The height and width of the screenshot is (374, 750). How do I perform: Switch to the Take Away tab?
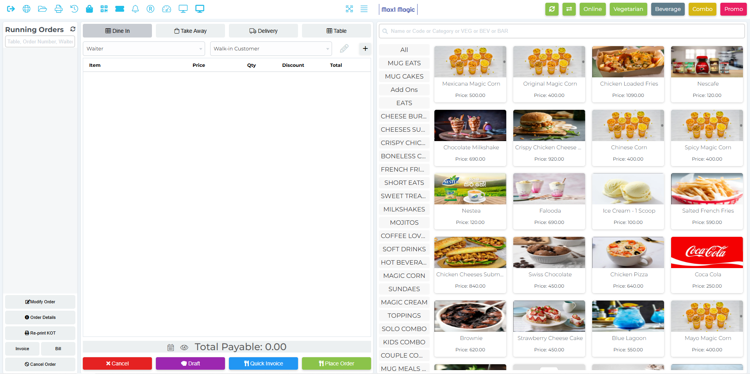coord(190,31)
